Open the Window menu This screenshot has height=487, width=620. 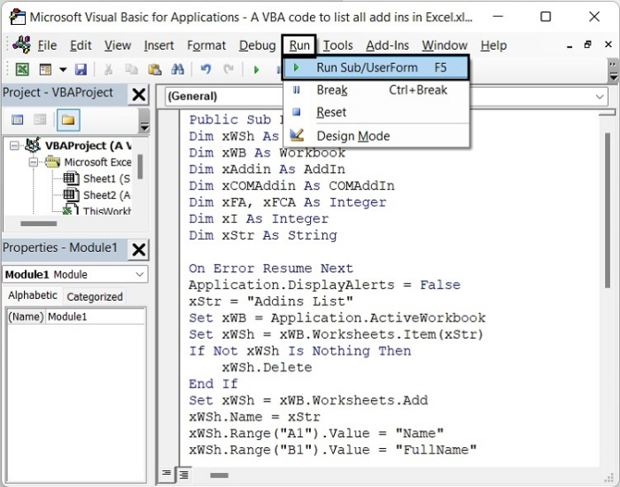click(445, 45)
